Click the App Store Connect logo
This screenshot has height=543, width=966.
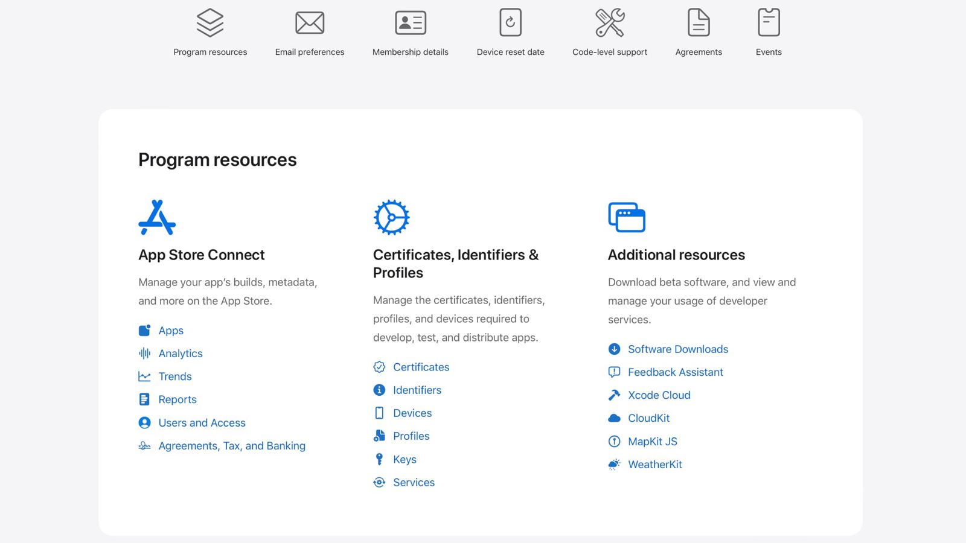pos(158,216)
